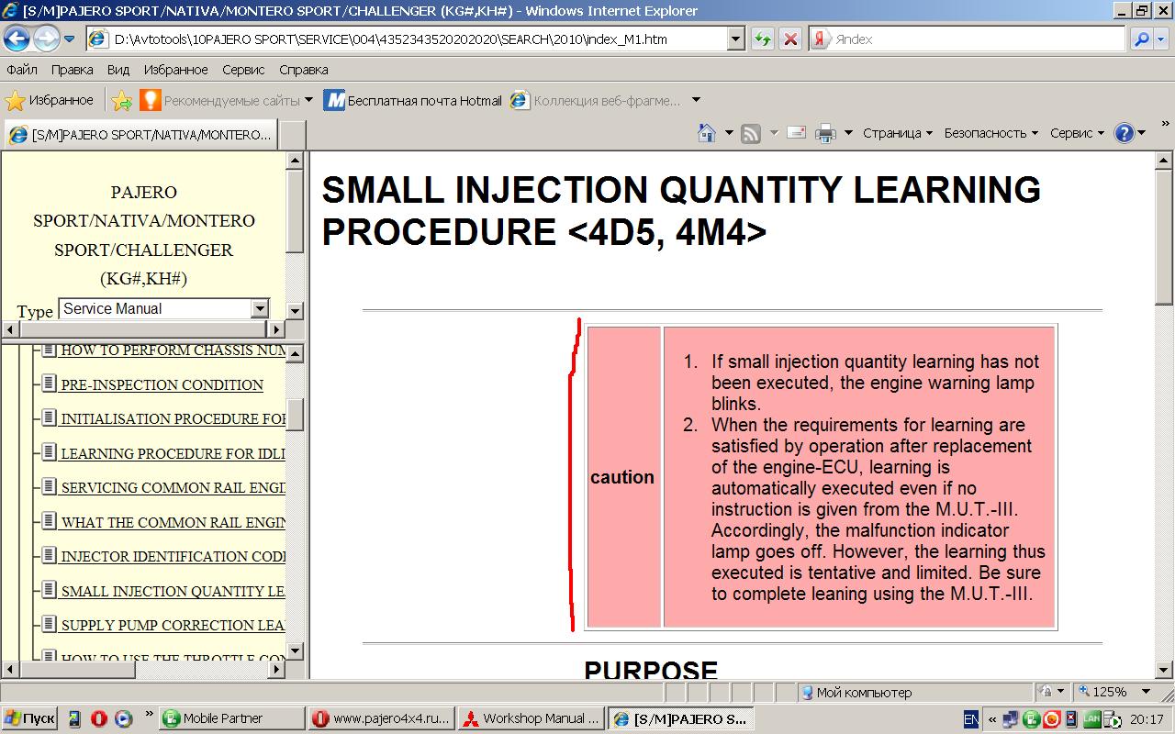Open the Вид menu
This screenshot has height=734, width=1175.
tap(117, 70)
